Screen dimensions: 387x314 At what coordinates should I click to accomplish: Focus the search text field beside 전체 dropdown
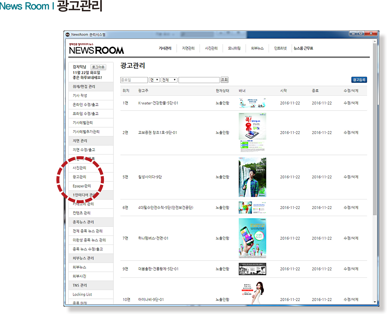(x=199, y=80)
